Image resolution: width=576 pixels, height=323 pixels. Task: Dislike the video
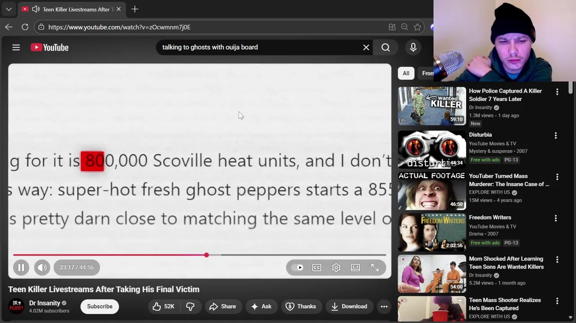click(190, 306)
